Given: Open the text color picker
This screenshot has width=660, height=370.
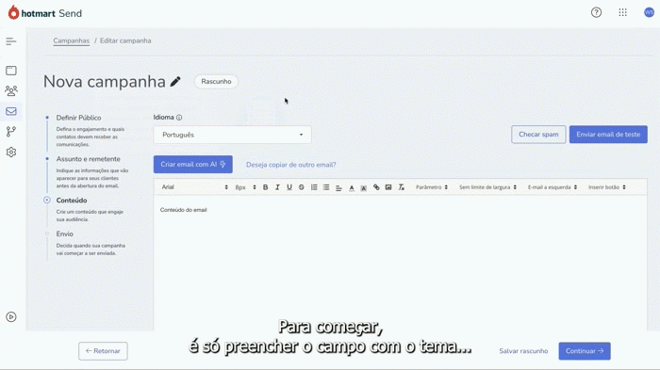Looking at the screenshot, I should point(352,187).
